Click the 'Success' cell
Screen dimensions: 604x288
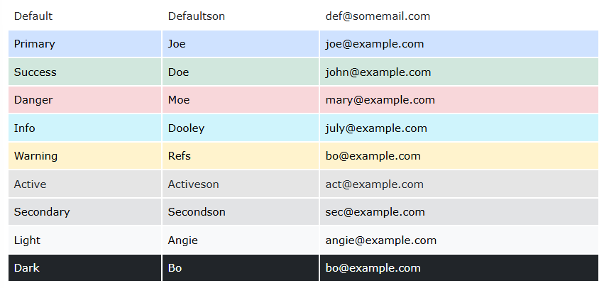(x=84, y=72)
